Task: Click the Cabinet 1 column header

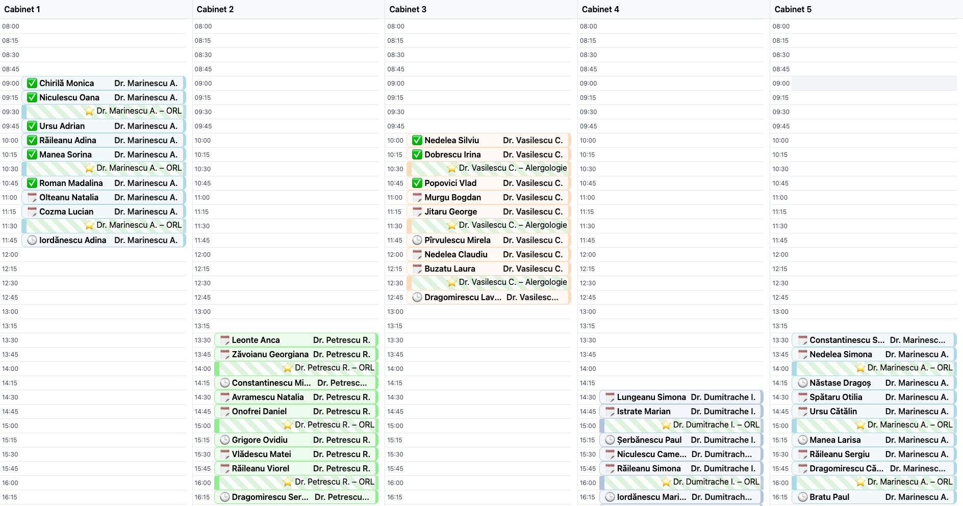Action: [96, 9]
